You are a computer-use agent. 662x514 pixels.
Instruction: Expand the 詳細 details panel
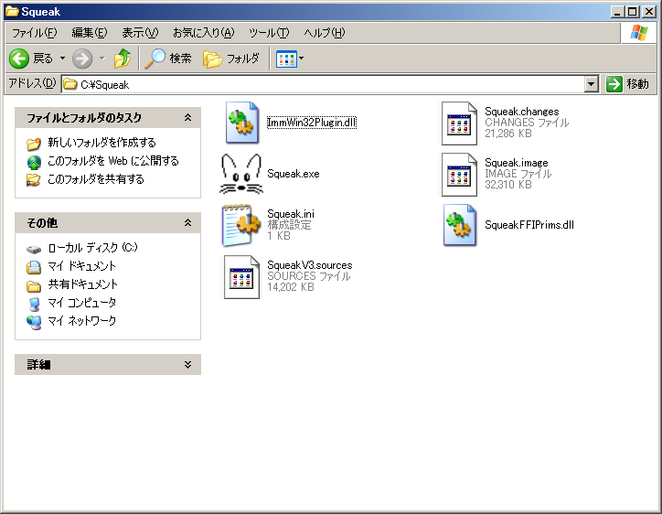tap(187, 364)
